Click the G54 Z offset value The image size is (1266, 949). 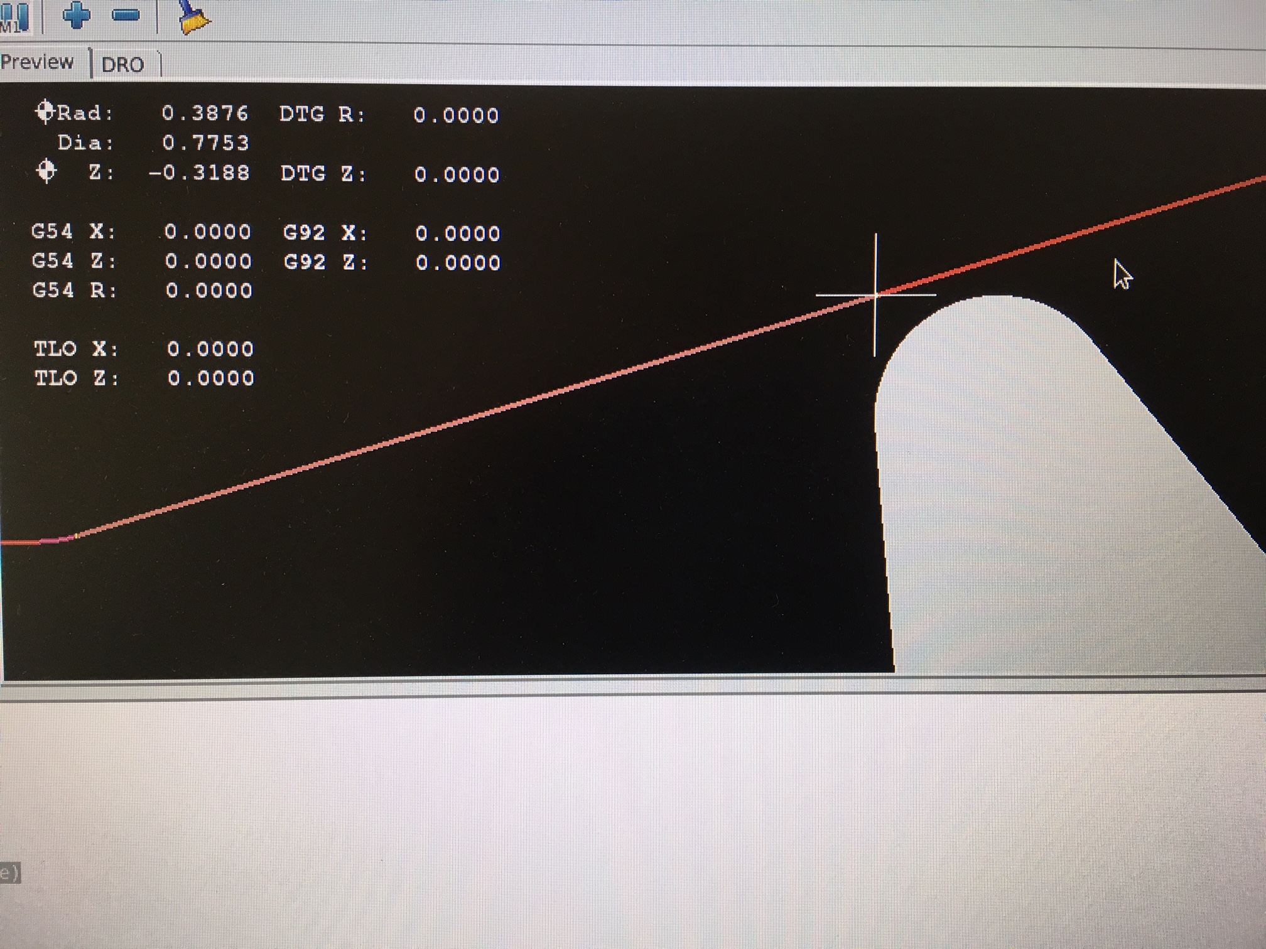point(208,261)
